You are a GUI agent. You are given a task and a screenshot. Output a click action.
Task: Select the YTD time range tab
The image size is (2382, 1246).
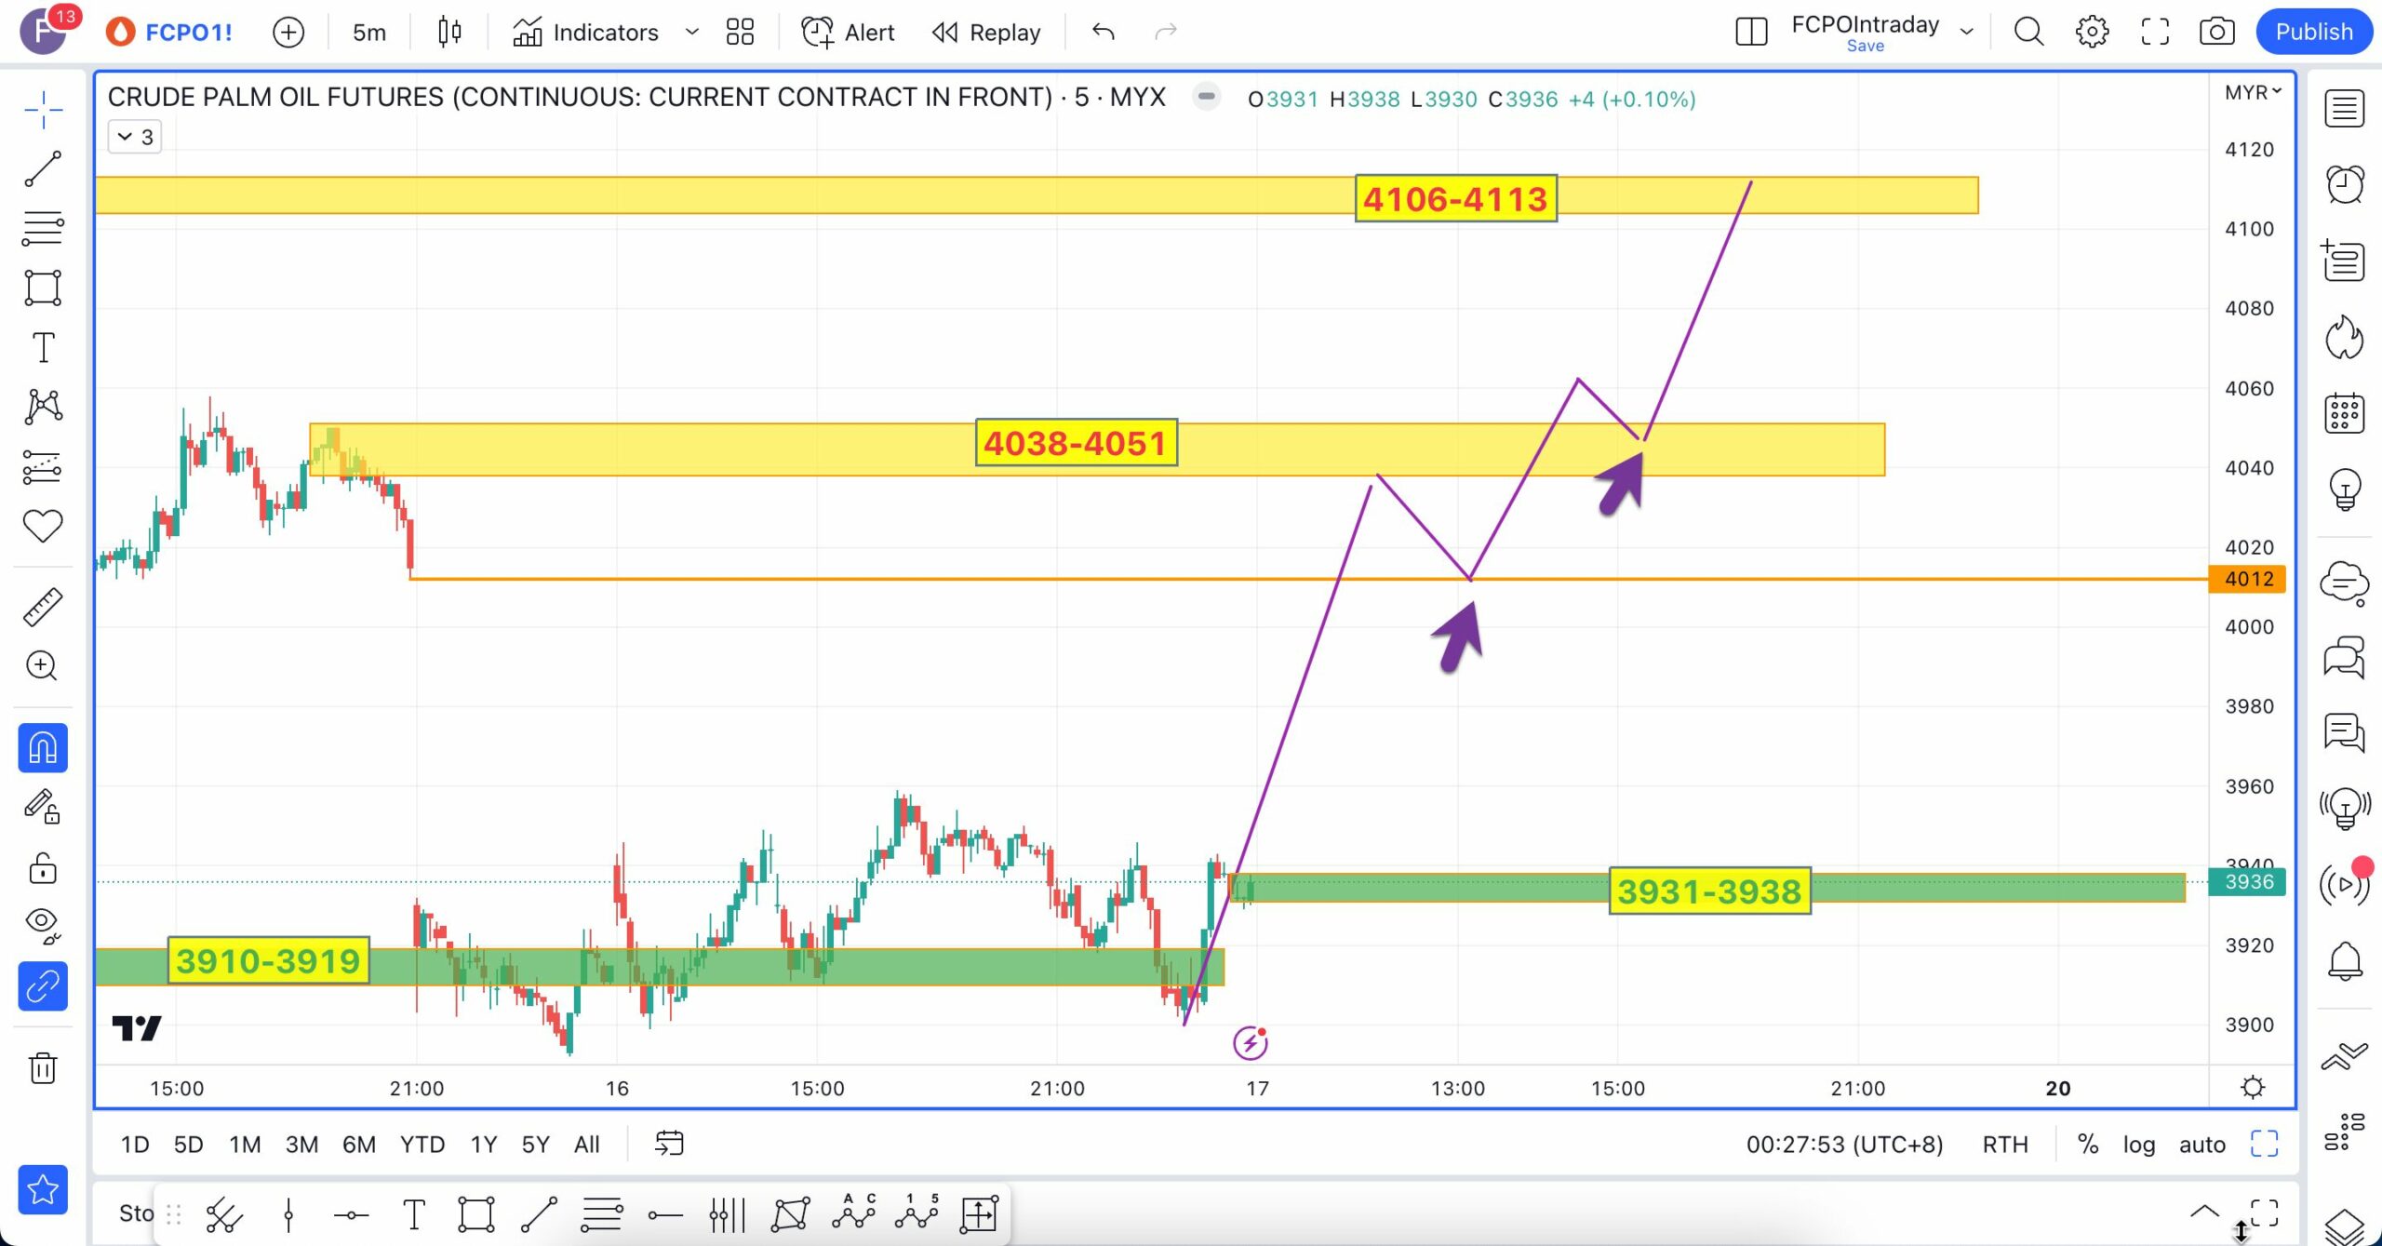(422, 1145)
